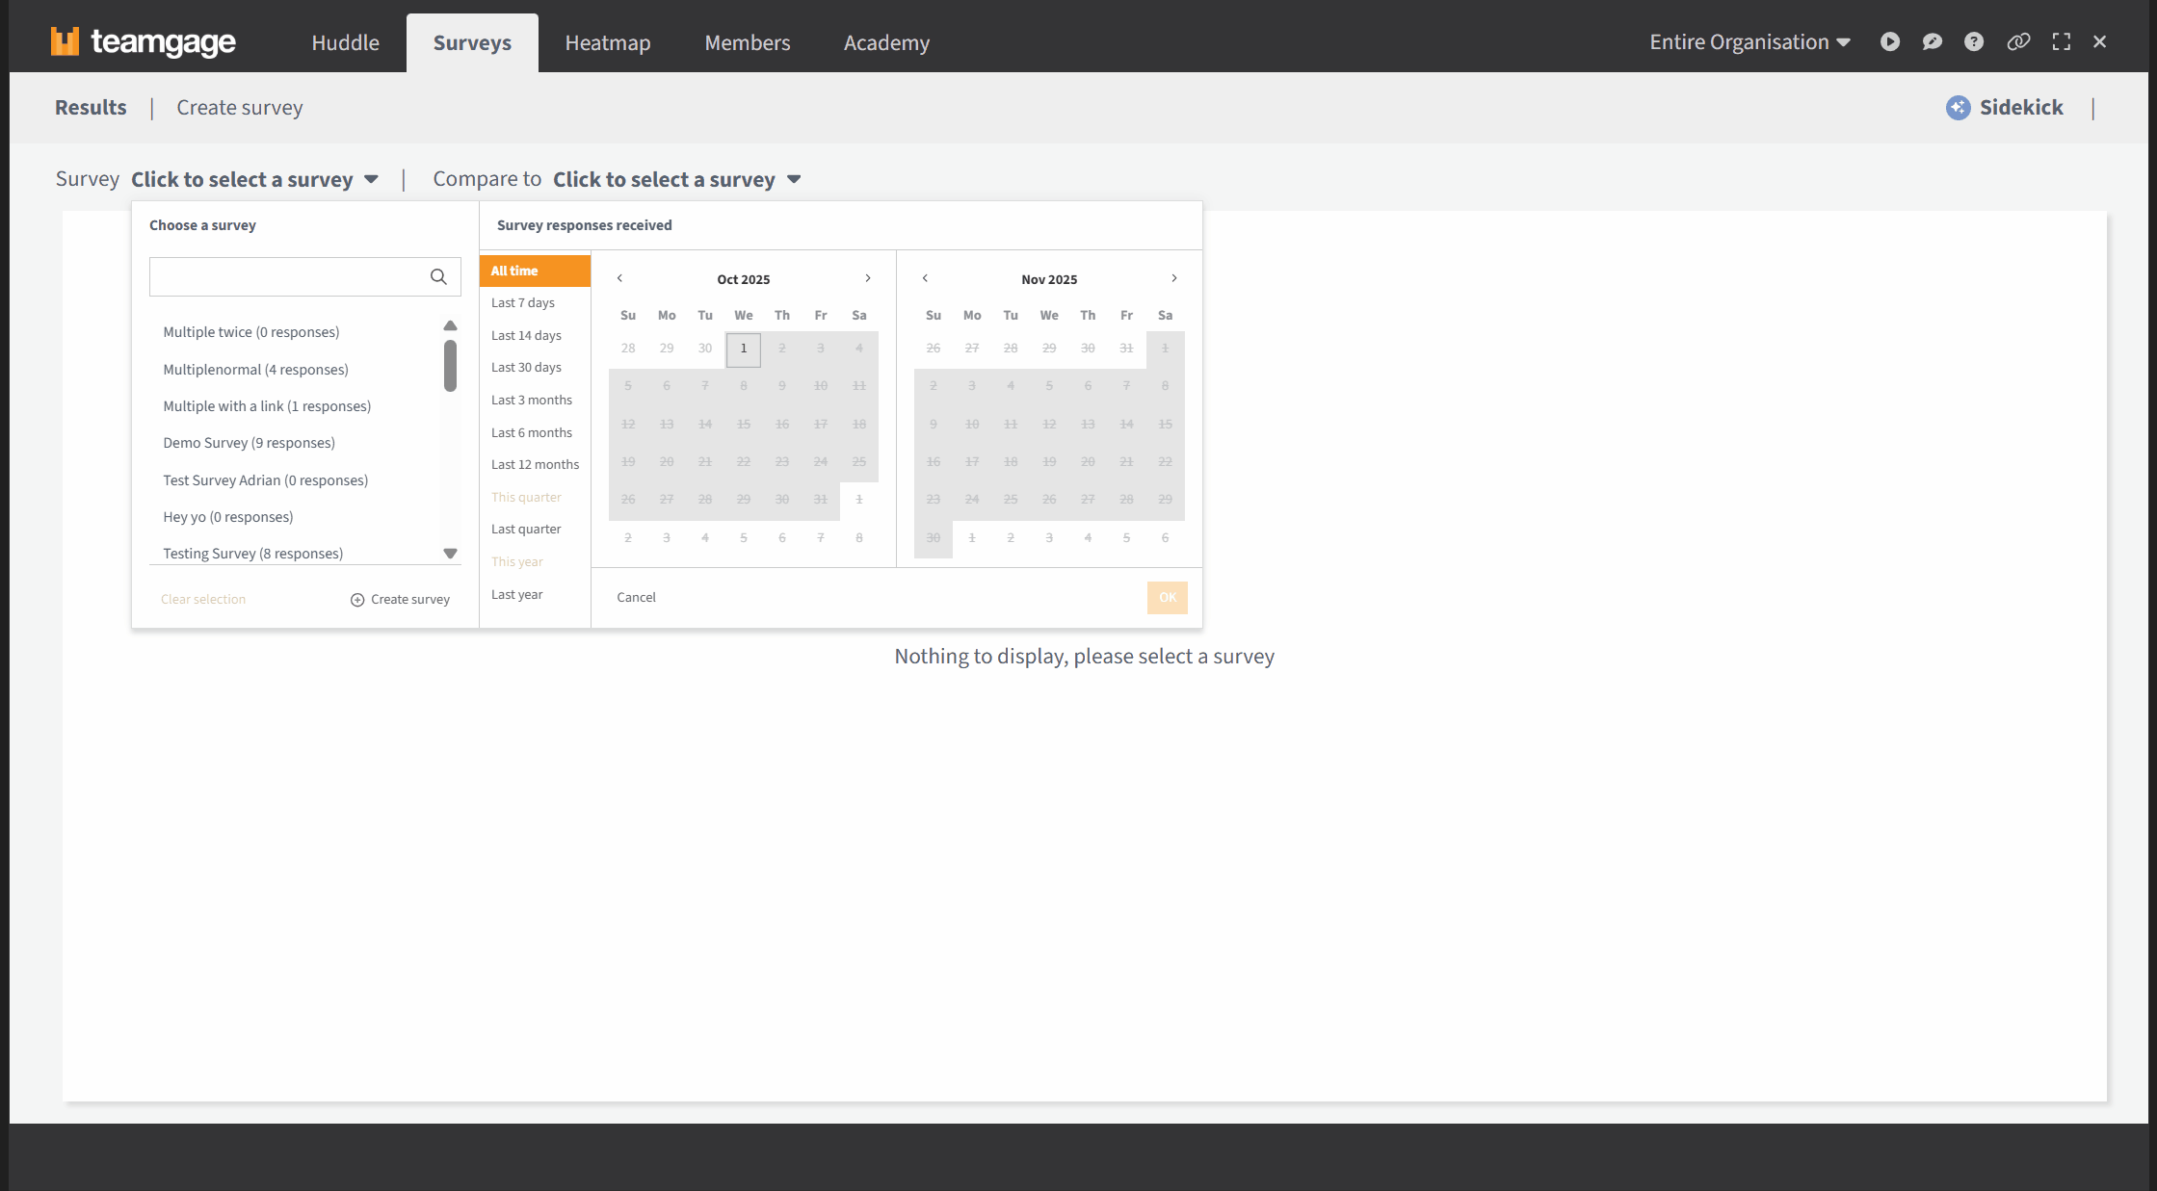Click the copy link icon
The height and width of the screenshot is (1191, 2157).
tap(2018, 41)
